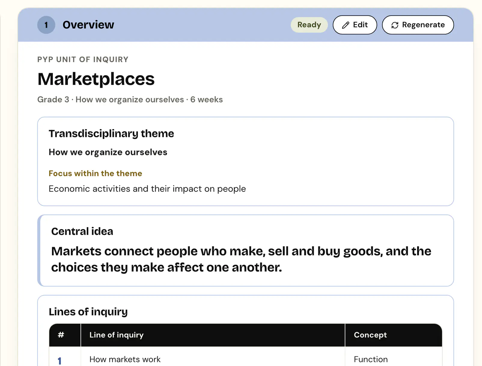This screenshot has width=482, height=366.
Task: Click the Ready status badge
Action: [309, 25]
